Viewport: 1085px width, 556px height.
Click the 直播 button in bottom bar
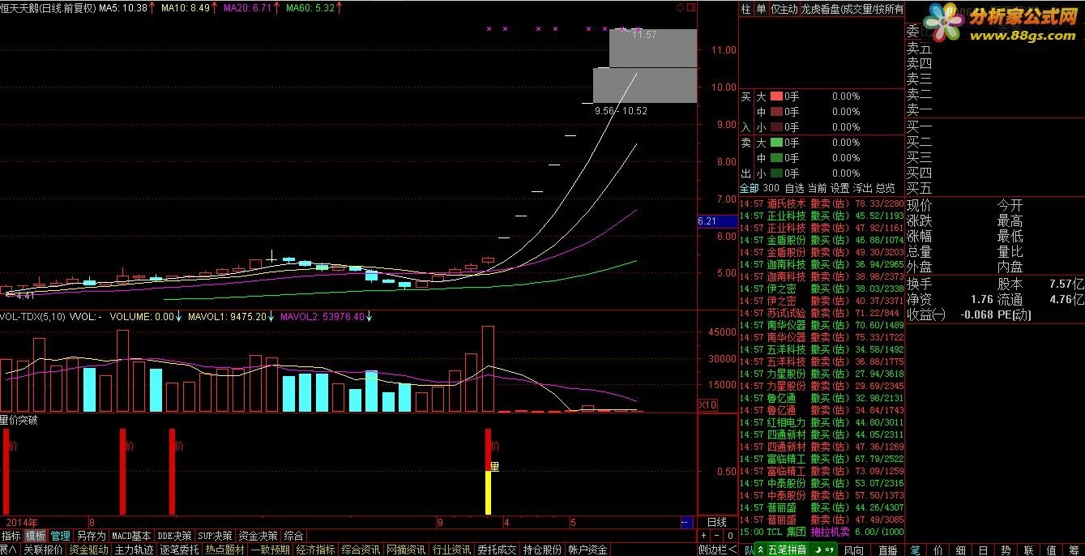click(x=888, y=550)
